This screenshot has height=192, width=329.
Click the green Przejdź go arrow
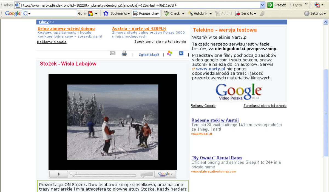pyautogui.click(x=270, y=5)
